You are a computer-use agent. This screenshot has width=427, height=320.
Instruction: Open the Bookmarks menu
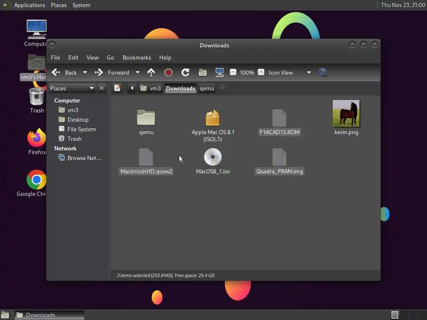click(x=137, y=57)
